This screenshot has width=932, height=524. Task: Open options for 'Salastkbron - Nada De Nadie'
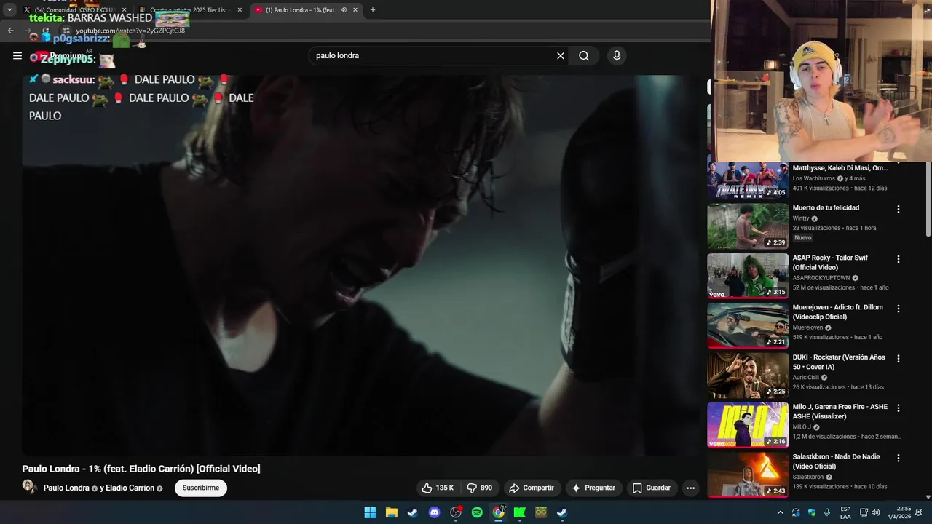pos(898,458)
